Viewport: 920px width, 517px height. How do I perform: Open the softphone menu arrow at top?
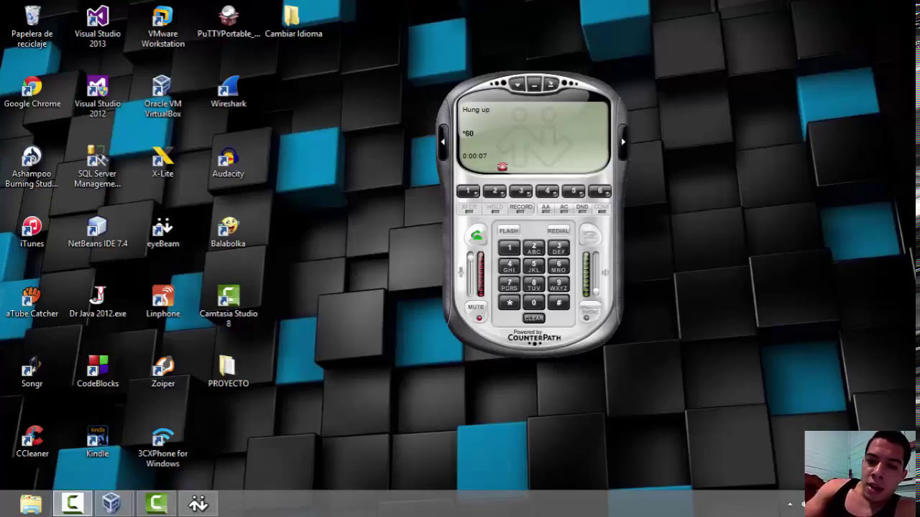517,85
